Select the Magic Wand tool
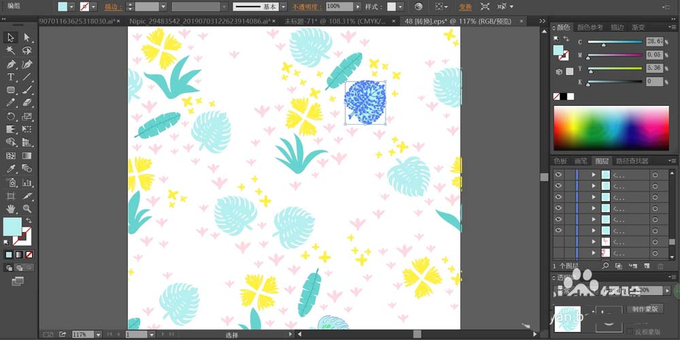 tap(10, 51)
